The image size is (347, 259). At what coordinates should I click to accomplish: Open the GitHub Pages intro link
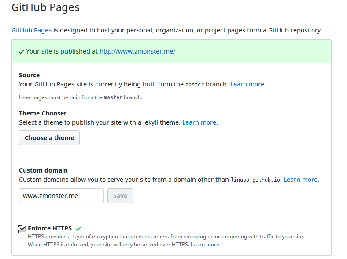tap(31, 30)
